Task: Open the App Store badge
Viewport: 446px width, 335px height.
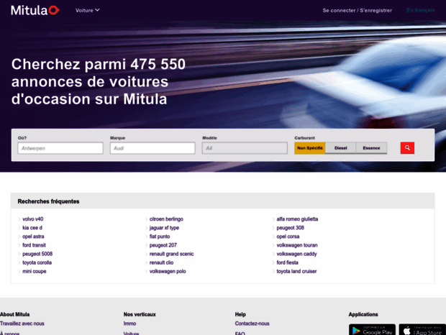Action: (x=422, y=329)
